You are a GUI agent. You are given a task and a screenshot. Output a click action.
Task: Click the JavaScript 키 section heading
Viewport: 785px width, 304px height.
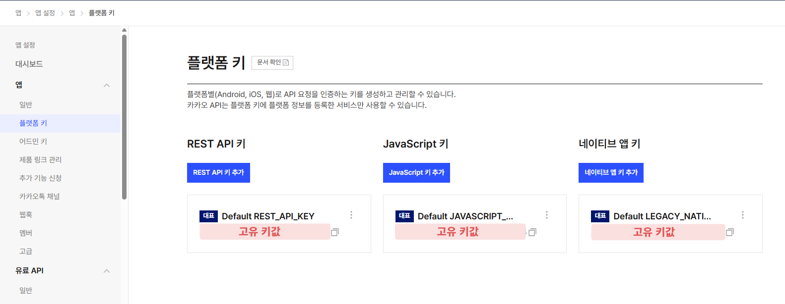[416, 144]
